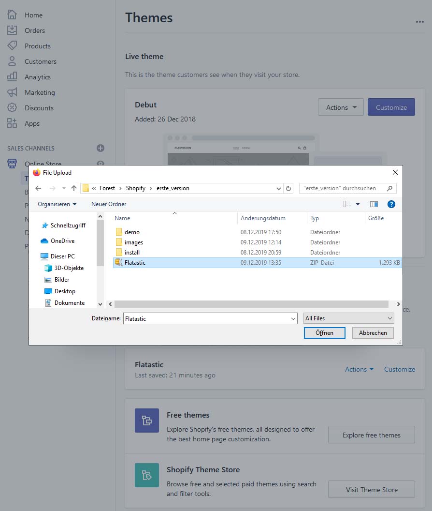
Task: Go to Discounts in sidebar
Action: pyautogui.click(x=39, y=108)
